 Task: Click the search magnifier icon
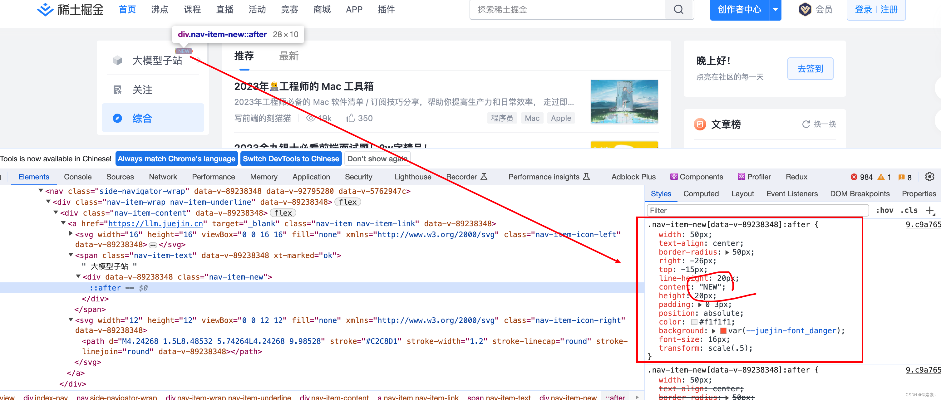click(x=678, y=9)
